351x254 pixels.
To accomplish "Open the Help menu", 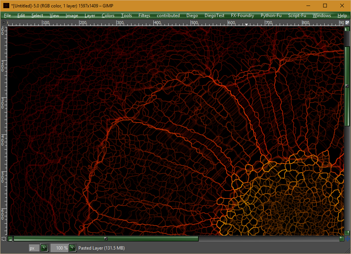I will 342,16.
